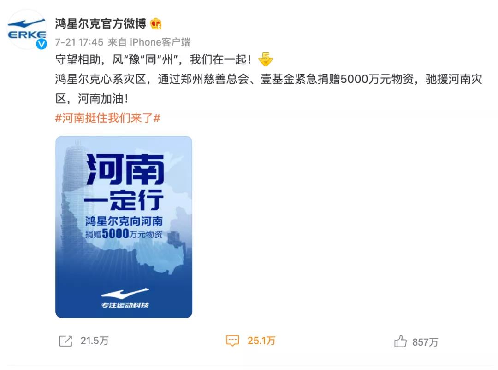Open comments via the speech bubble icon
The height and width of the screenshot is (370, 498).
[x=232, y=341]
